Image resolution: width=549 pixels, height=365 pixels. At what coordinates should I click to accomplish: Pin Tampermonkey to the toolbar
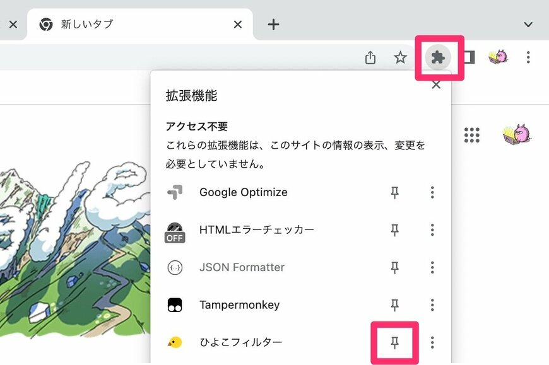click(394, 304)
